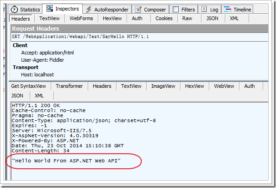This screenshot has height=188, width=276.
Task: Select the request TextView tab
Action: tap(49, 18)
